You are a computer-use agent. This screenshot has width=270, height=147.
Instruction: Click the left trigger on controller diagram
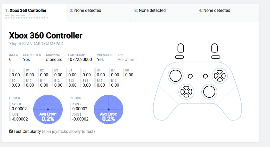[x=181, y=48]
